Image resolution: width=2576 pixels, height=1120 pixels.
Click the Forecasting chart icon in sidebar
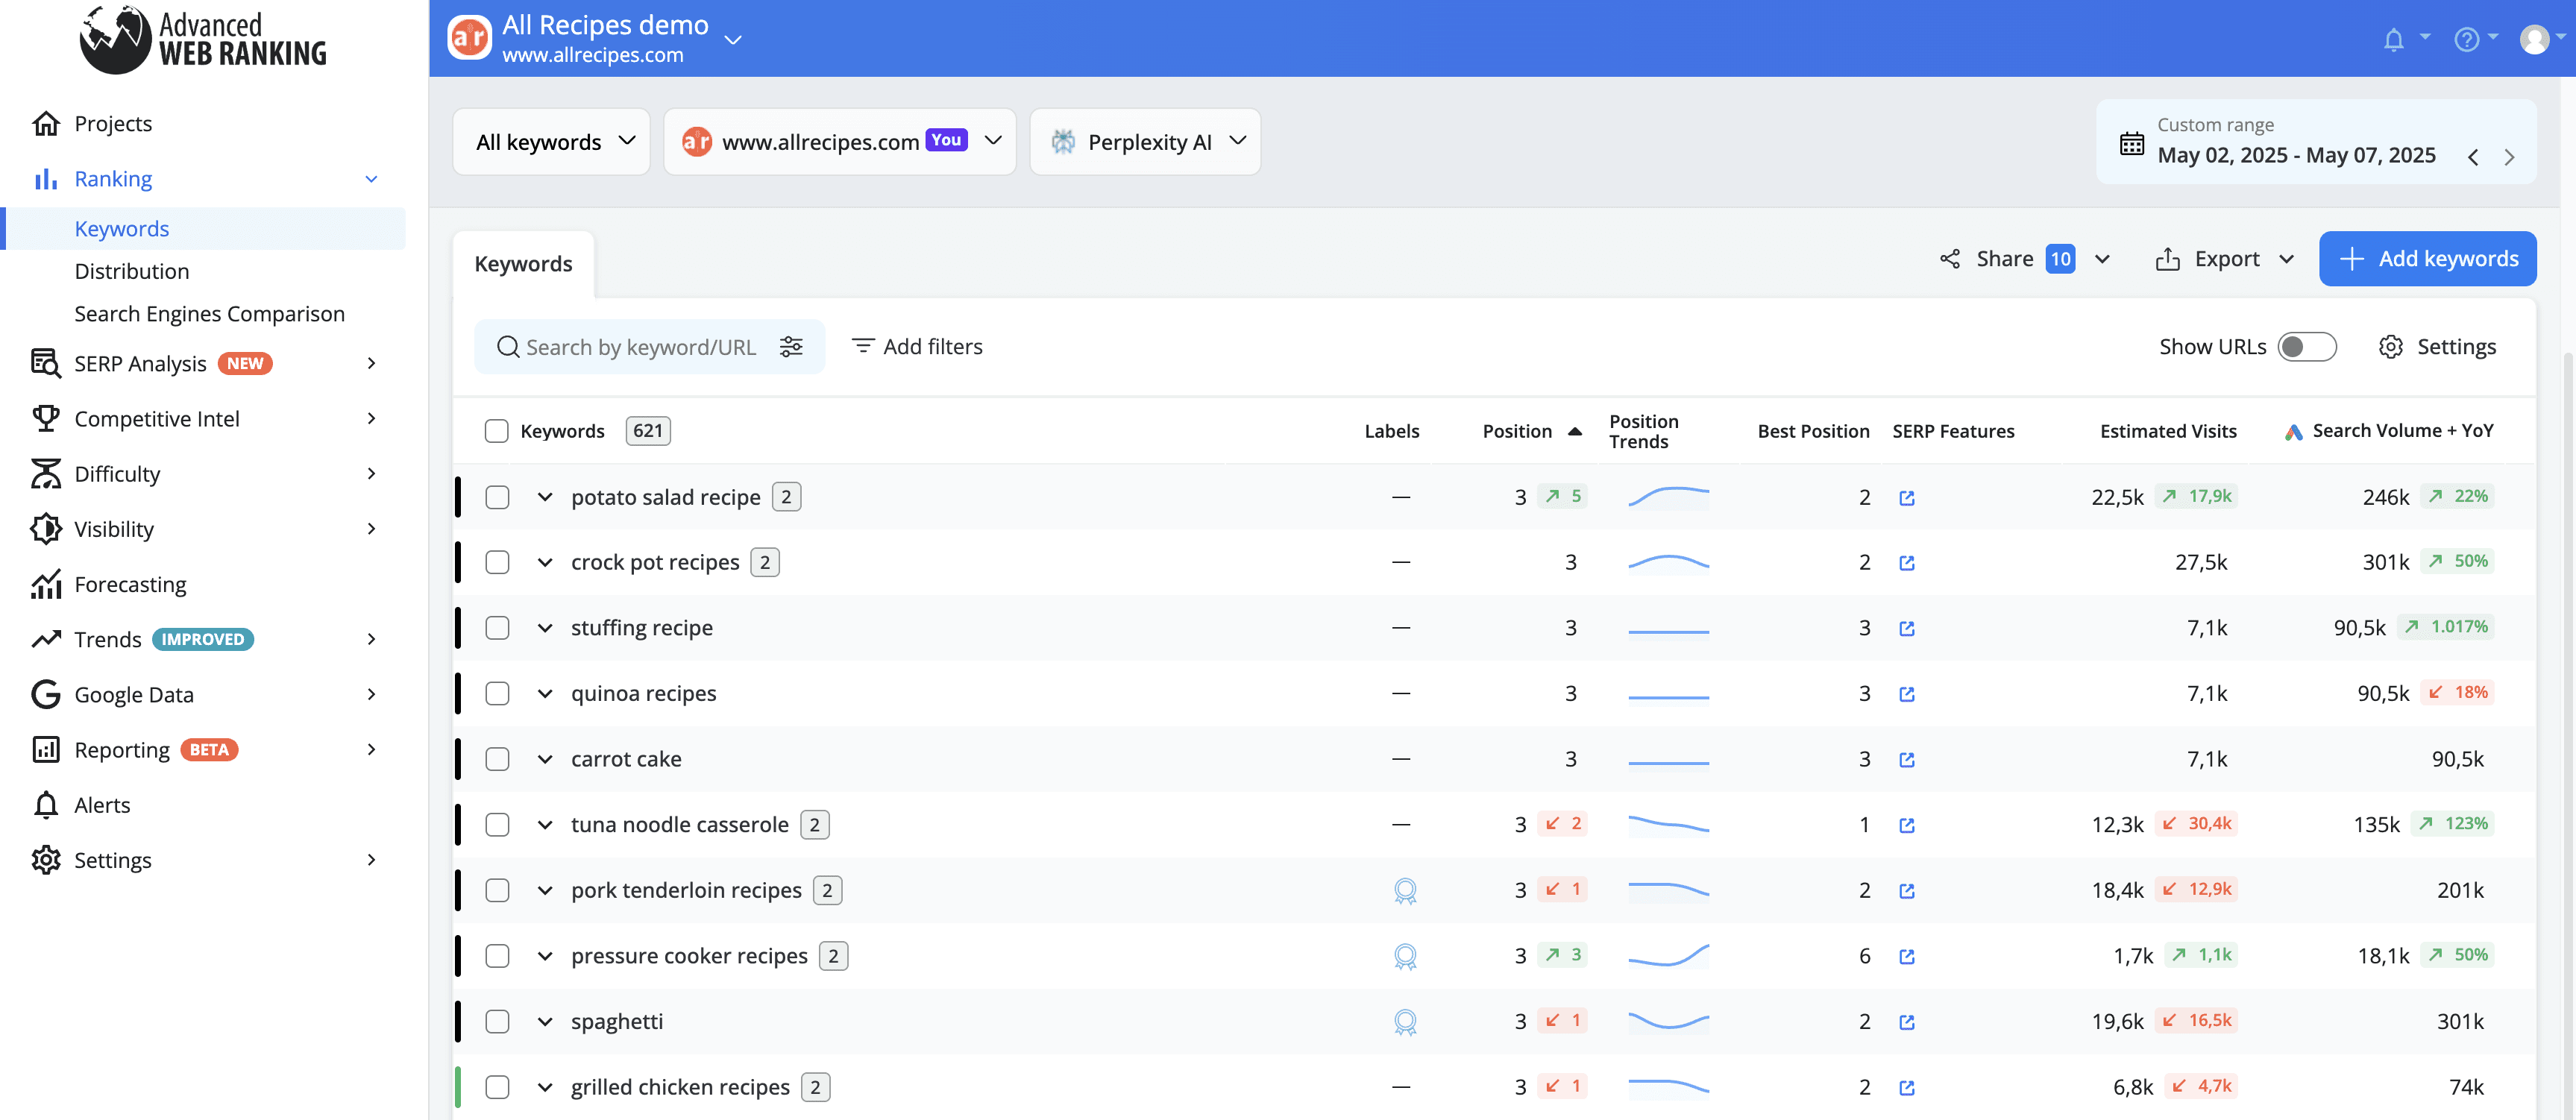point(46,584)
